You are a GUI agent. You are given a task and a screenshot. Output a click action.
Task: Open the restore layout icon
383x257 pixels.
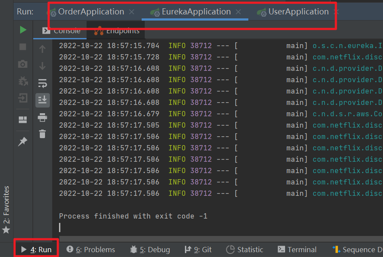[23, 120]
